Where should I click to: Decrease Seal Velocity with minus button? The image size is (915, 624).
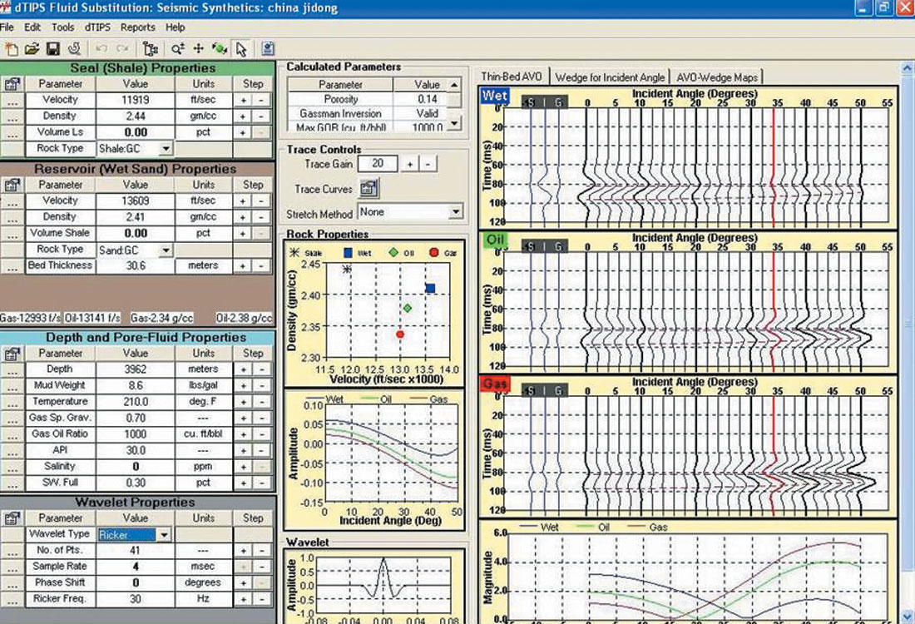click(262, 101)
